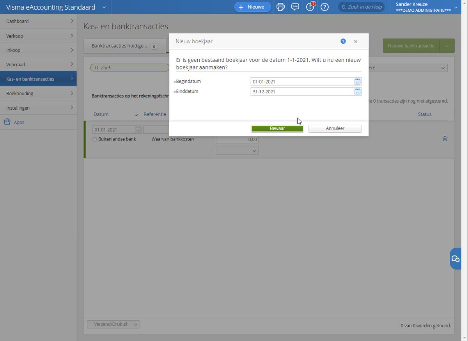Click Annuleer button in dialog
This screenshot has height=341, width=468.
pos(335,128)
